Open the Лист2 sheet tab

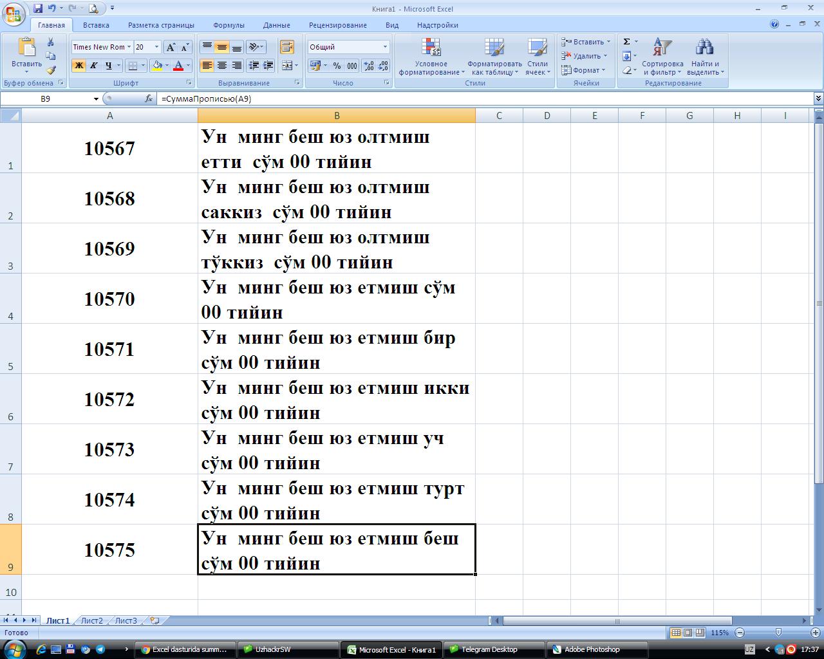click(x=91, y=620)
